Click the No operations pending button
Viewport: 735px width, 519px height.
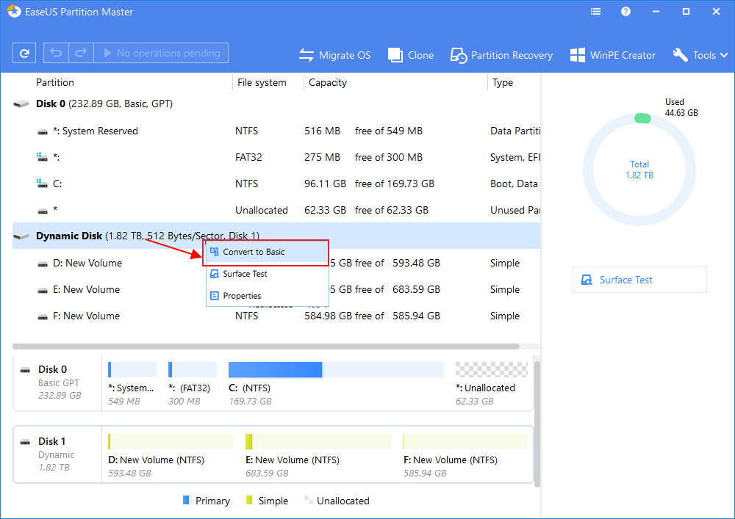[x=161, y=53]
